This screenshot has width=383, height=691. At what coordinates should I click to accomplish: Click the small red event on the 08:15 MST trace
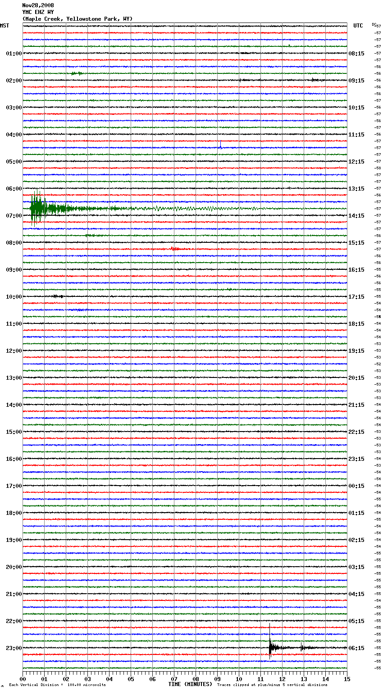175,249
